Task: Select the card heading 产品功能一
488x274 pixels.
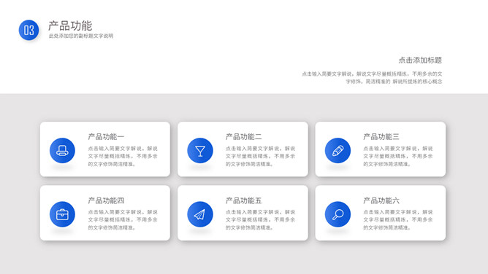Action: click(106, 136)
